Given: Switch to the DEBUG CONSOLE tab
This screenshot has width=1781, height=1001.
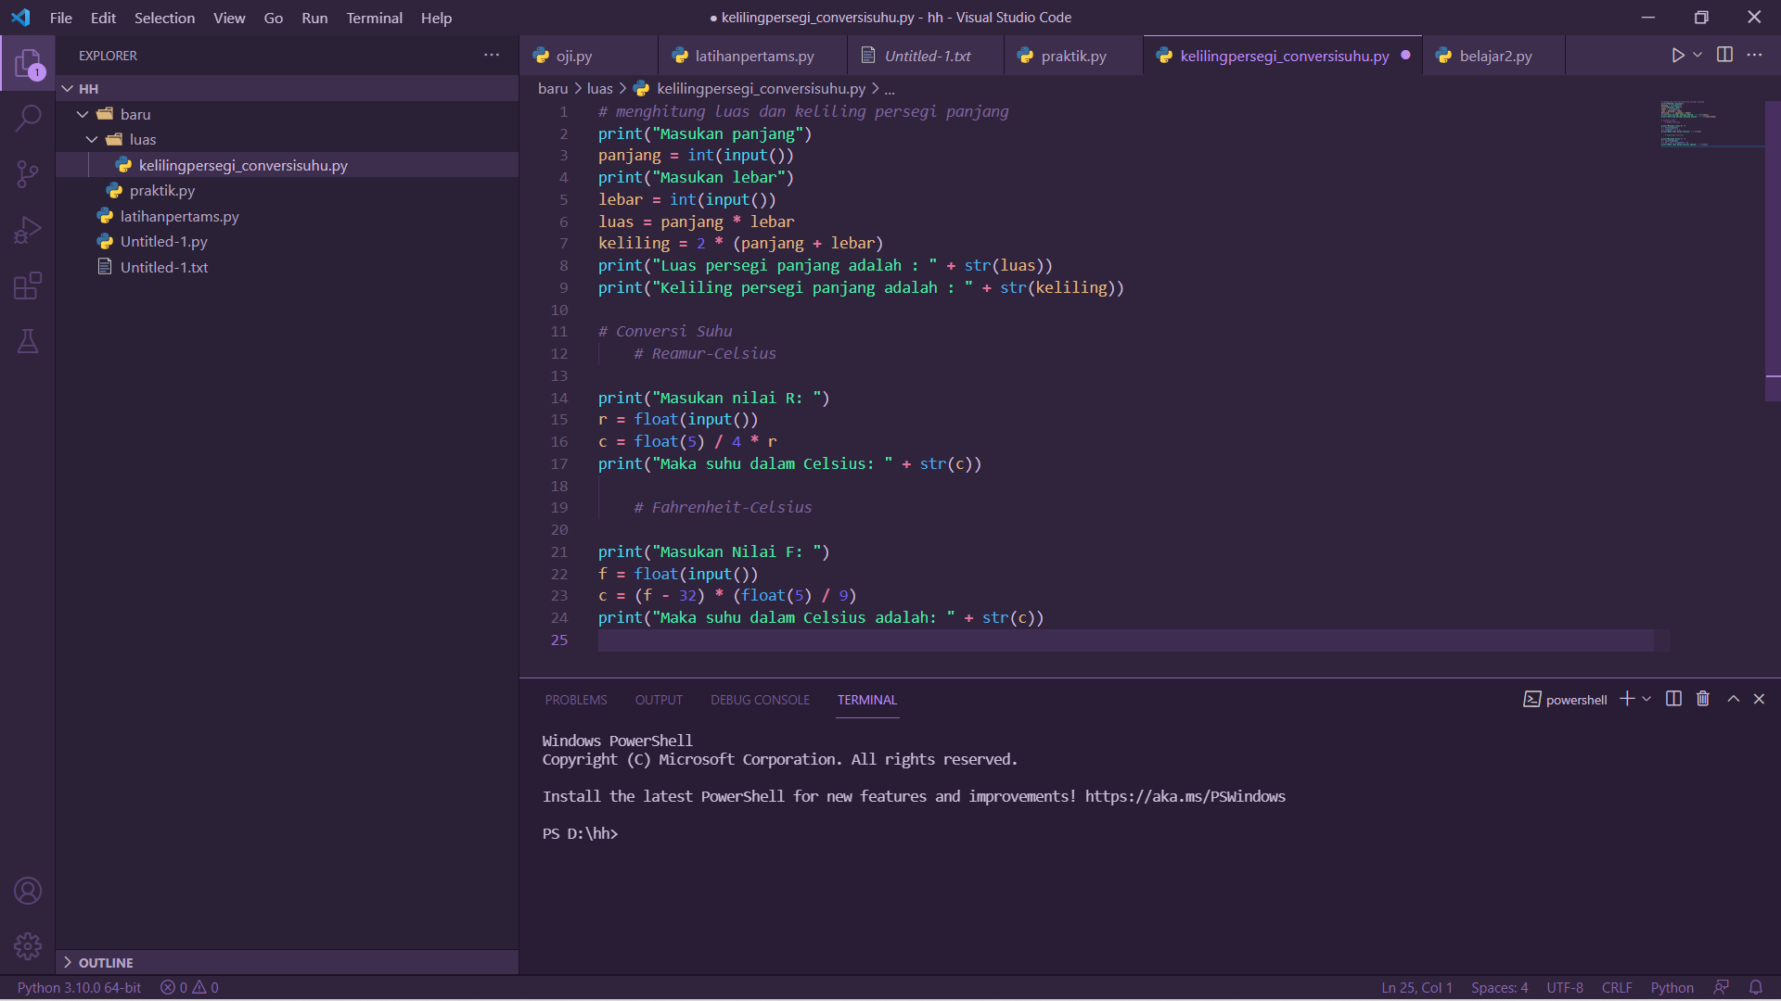Looking at the screenshot, I should 760,700.
